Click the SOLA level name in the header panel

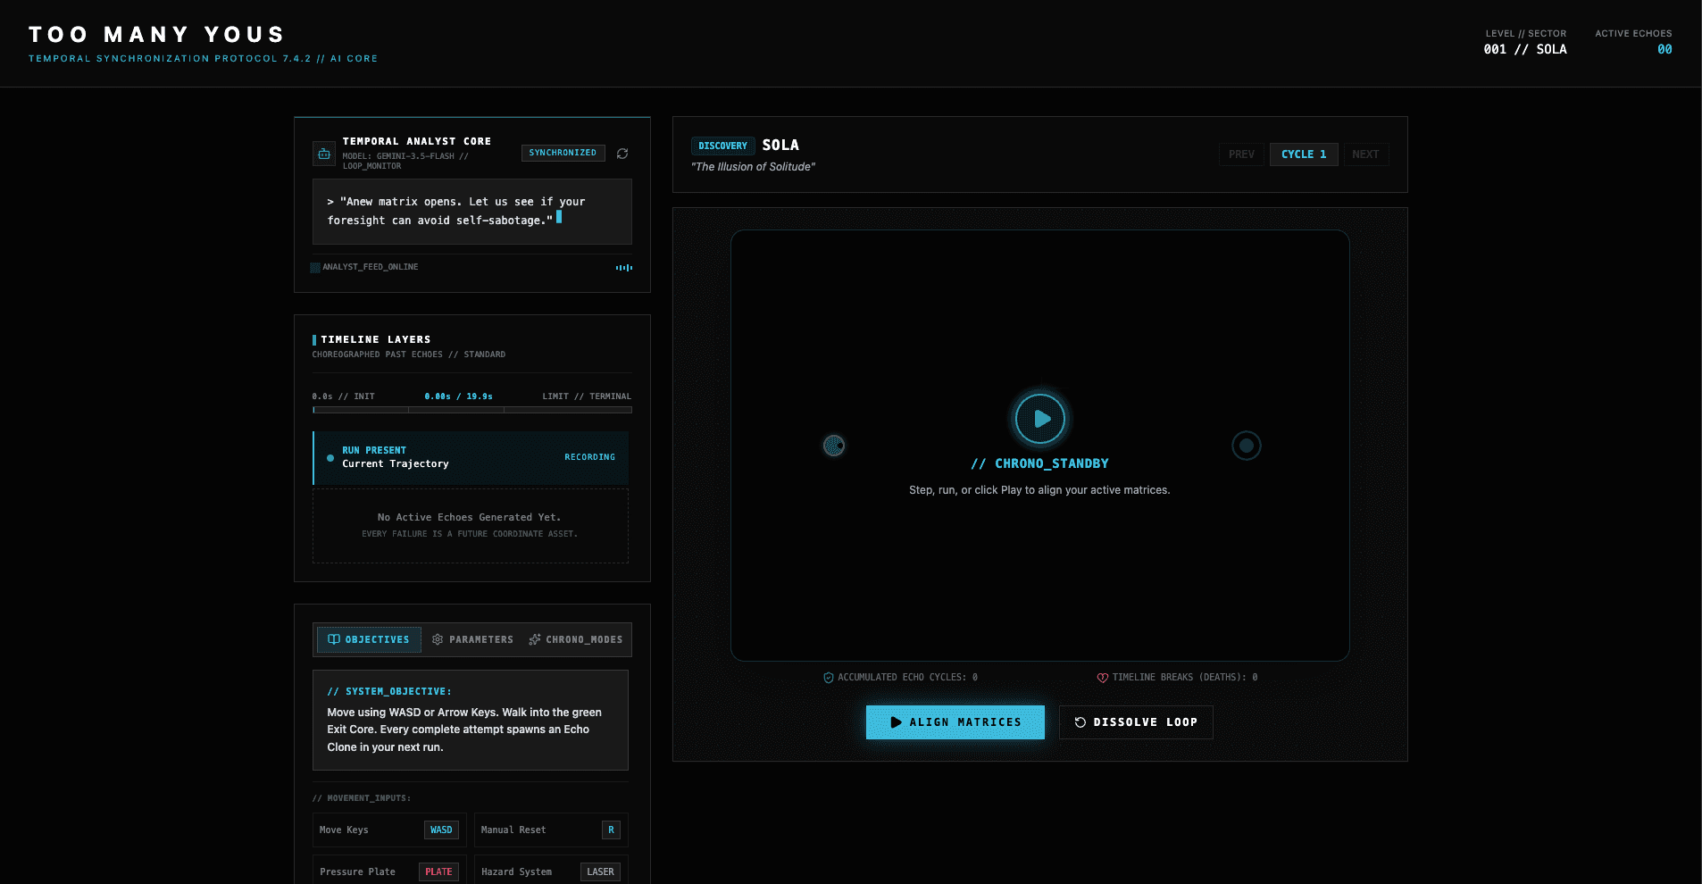pos(780,145)
